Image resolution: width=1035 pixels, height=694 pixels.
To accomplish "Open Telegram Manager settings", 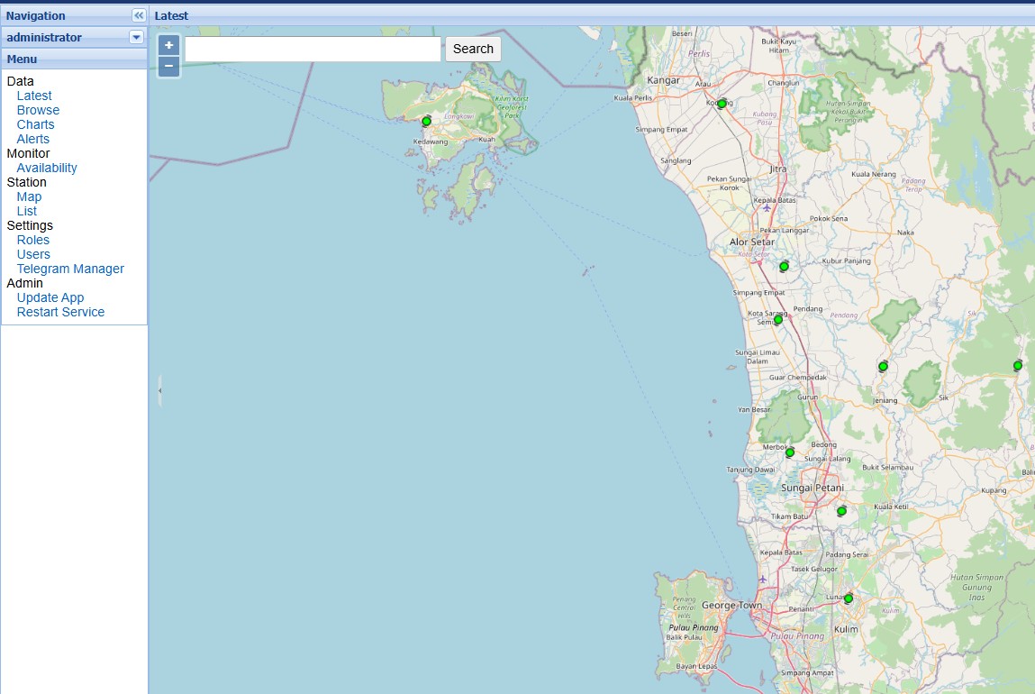I will pos(70,269).
